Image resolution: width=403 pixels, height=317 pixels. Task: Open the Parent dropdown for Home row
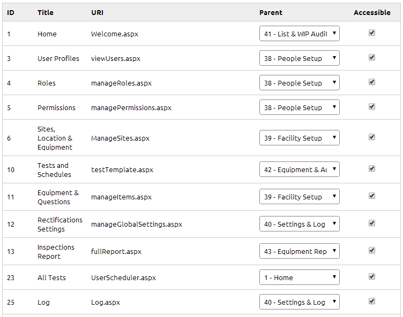(299, 34)
